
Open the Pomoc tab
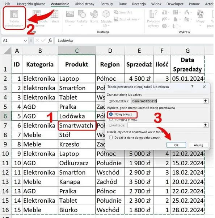pyautogui.click(x=194, y=4)
